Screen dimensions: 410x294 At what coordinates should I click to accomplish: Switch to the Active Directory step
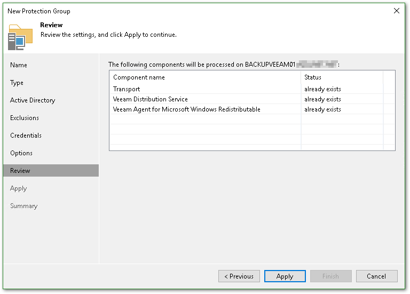tap(33, 100)
